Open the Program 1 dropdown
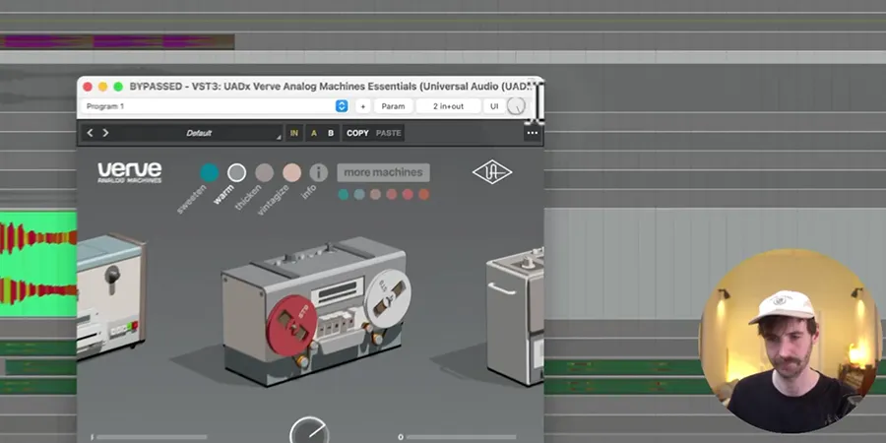Screen dimensions: 886x443 tap(216, 106)
